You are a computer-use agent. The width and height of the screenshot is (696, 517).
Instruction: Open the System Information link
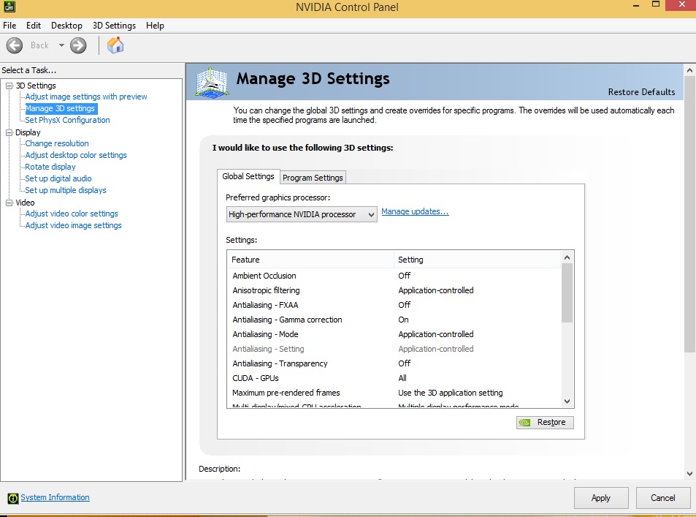(x=55, y=497)
